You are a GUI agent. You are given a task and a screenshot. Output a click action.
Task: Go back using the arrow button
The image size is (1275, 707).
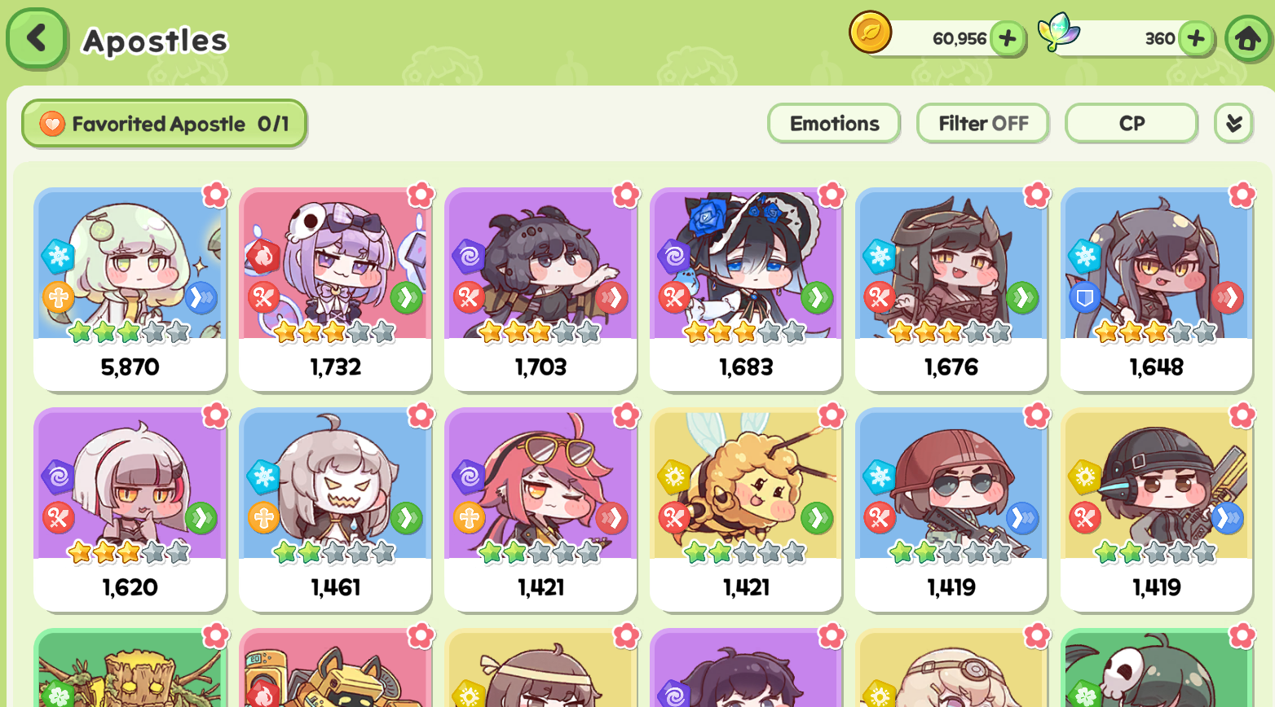37,38
